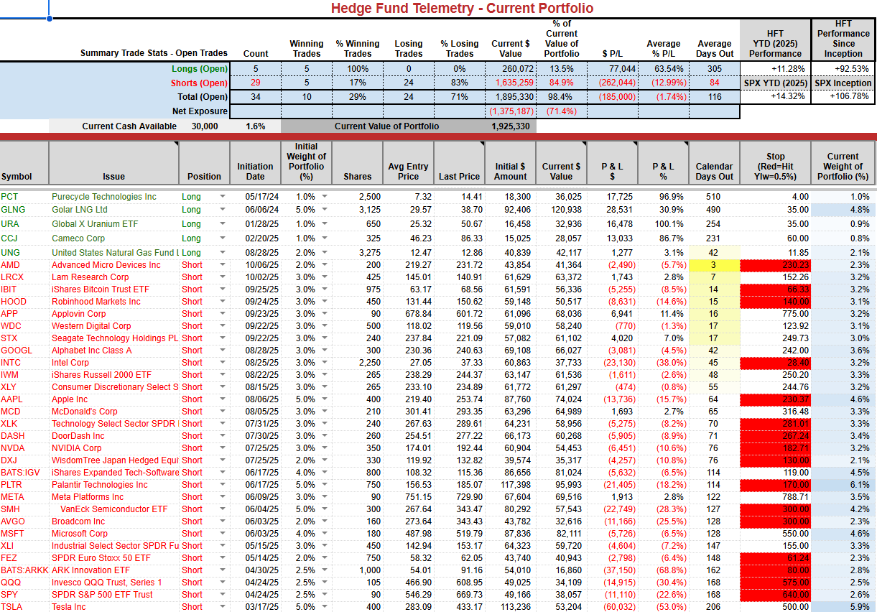Open Initial Weight dropdown for GLNG row

point(325,210)
